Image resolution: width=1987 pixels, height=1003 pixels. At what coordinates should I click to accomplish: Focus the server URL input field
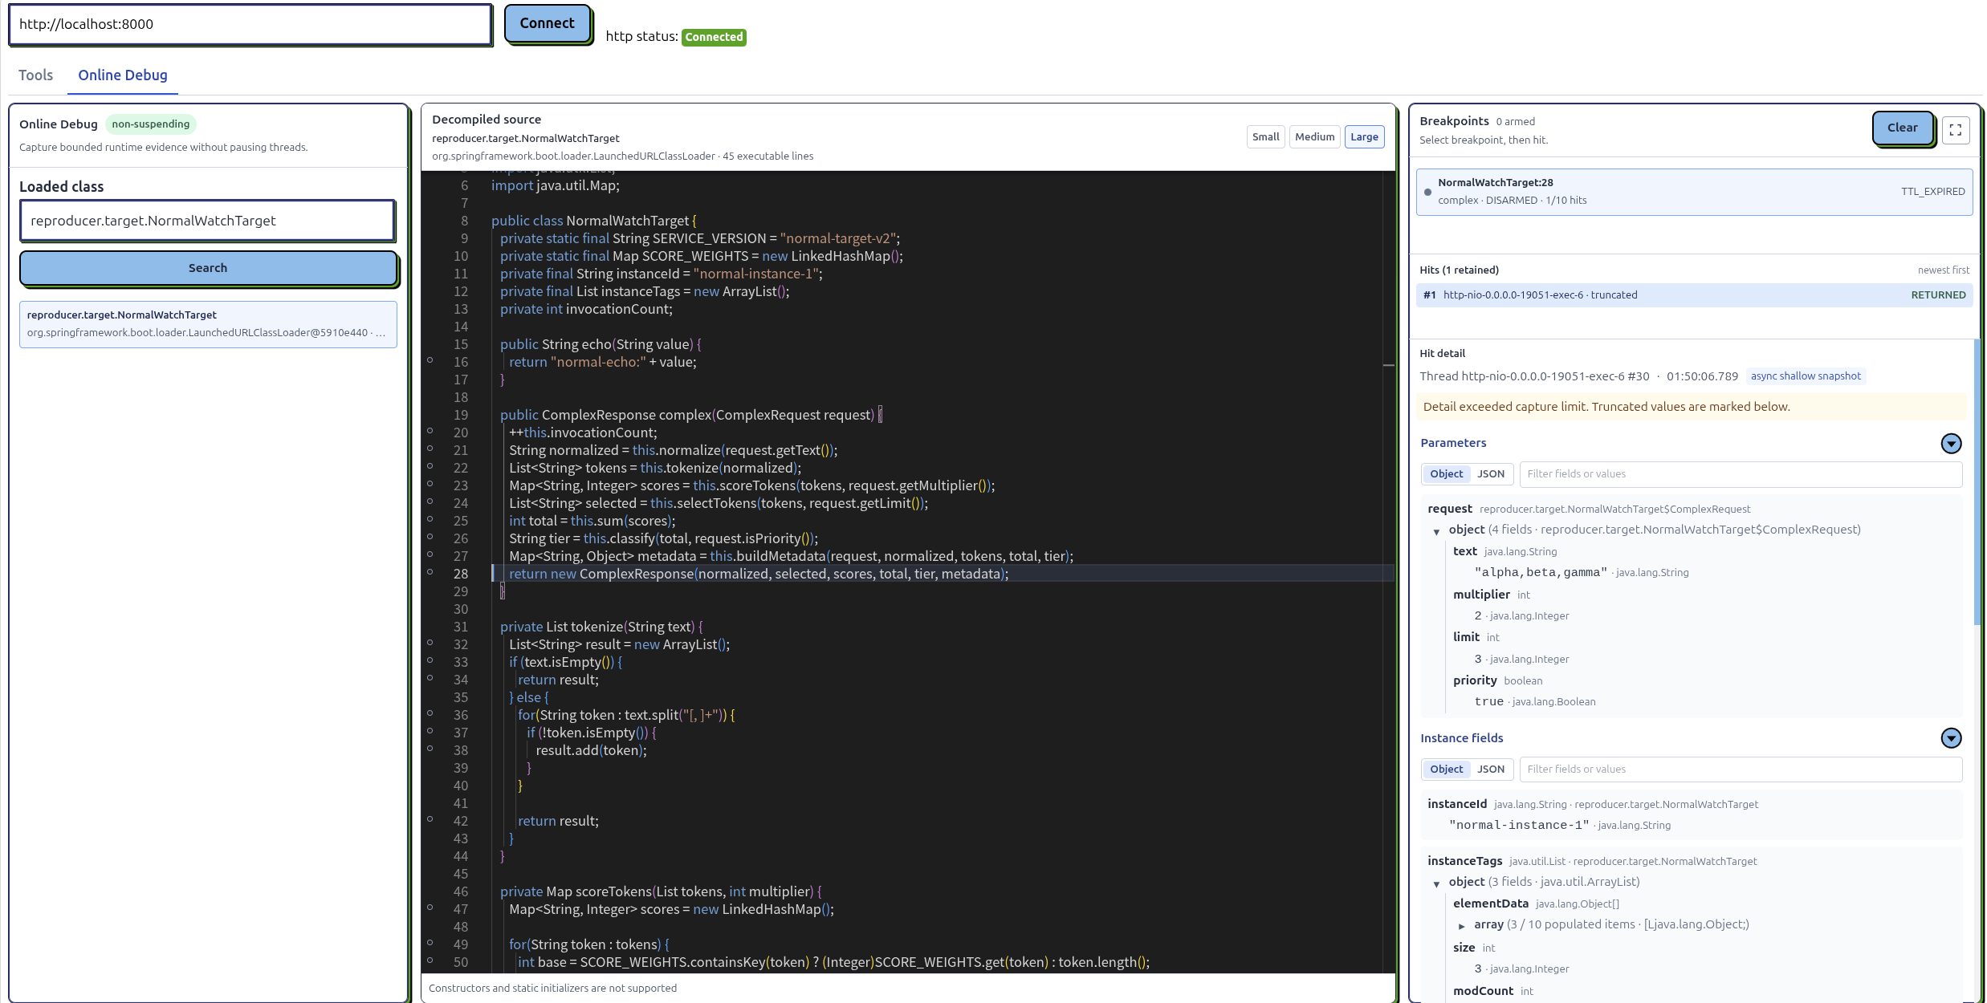(250, 24)
